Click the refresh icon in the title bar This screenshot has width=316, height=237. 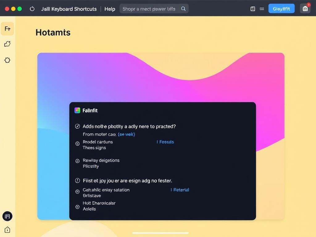tap(32, 9)
